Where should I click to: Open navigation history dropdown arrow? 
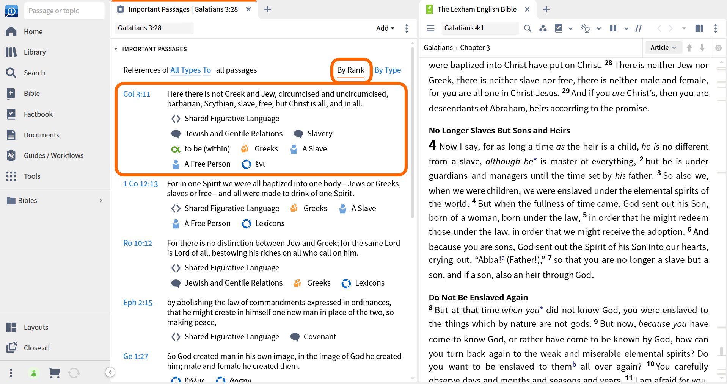click(x=684, y=28)
